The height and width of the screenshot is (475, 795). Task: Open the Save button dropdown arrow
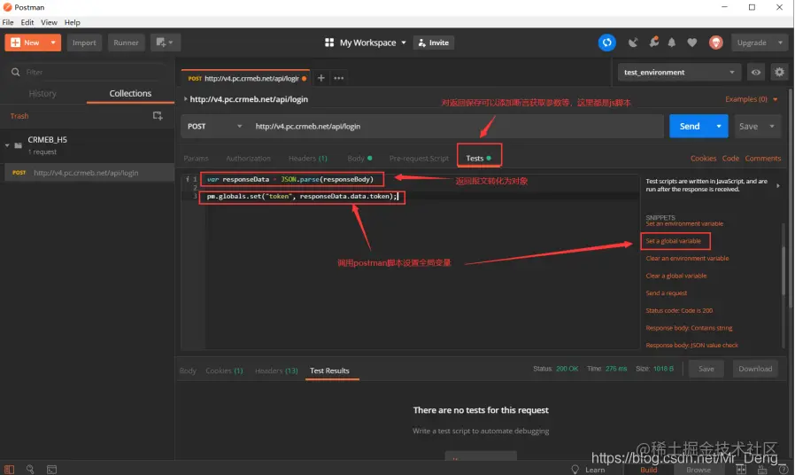tap(772, 127)
